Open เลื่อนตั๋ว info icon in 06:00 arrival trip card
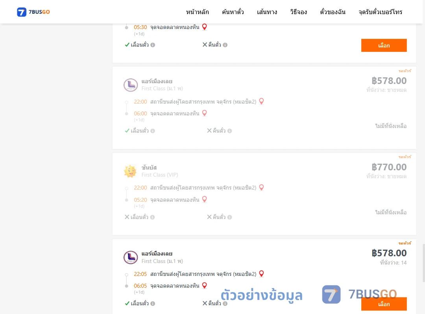425x314 pixels. pyautogui.click(x=153, y=131)
